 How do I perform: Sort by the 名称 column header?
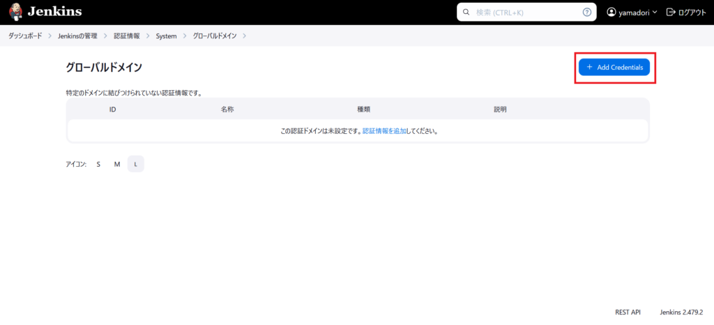click(x=227, y=109)
